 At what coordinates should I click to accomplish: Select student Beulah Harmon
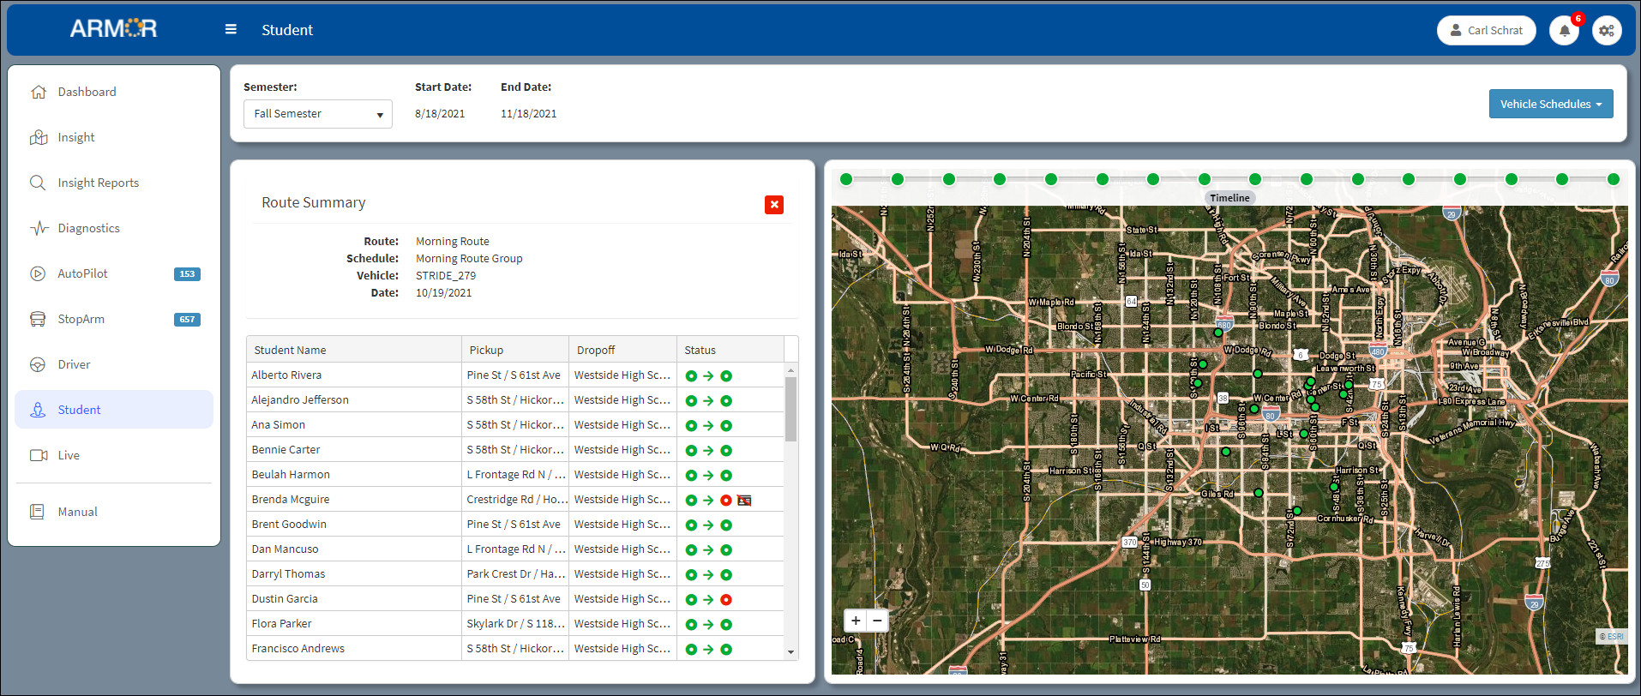515,475
